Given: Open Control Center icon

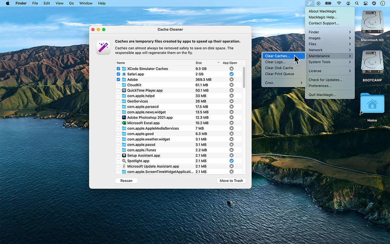Looking at the screenshot, I should pyautogui.click(x=365, y=3).
